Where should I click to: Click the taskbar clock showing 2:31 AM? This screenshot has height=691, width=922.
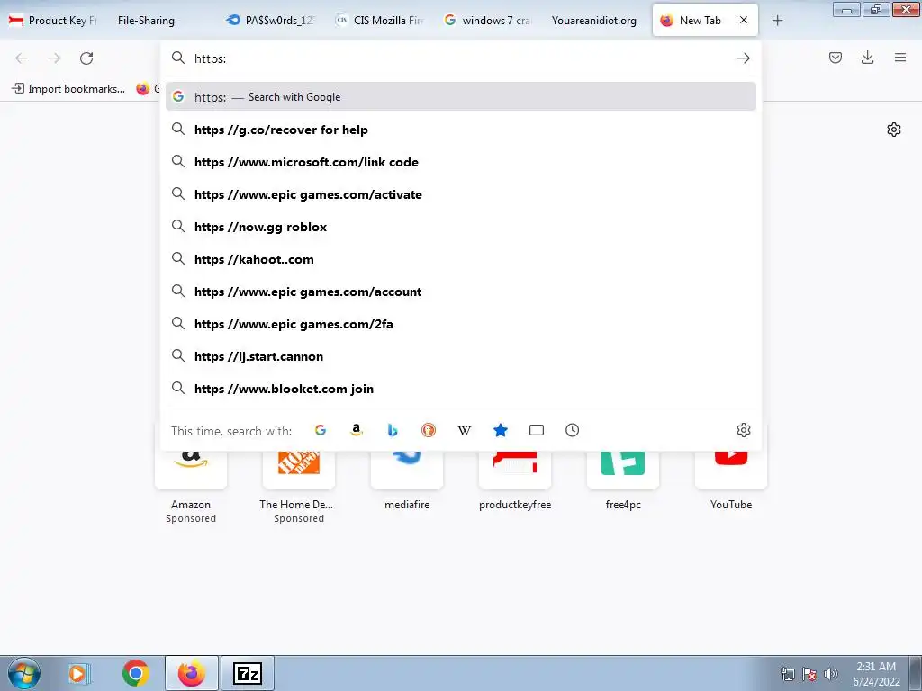(876, 674)
